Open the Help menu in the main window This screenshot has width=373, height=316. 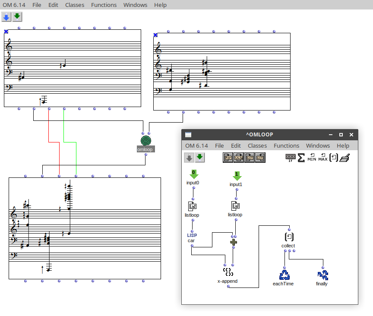[x=160, y=5]
